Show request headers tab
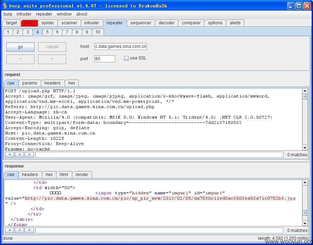The image size is (313, 245). pyautogui.click(x=53, y=83)
